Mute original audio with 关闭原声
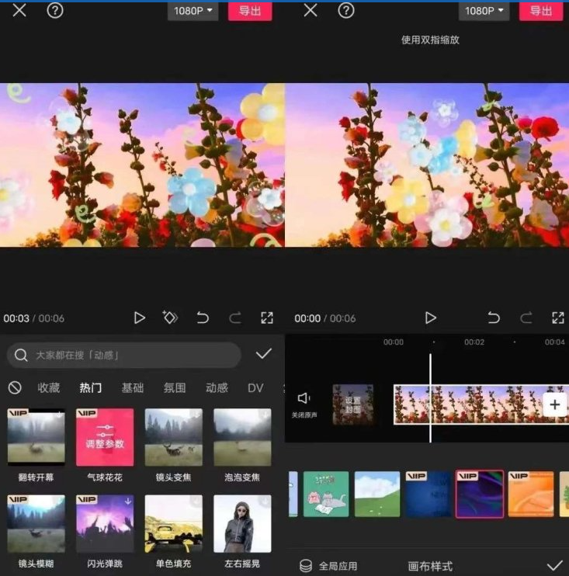Image resolution: width=569 pixels, height=576 pixels. click(304, 404)
